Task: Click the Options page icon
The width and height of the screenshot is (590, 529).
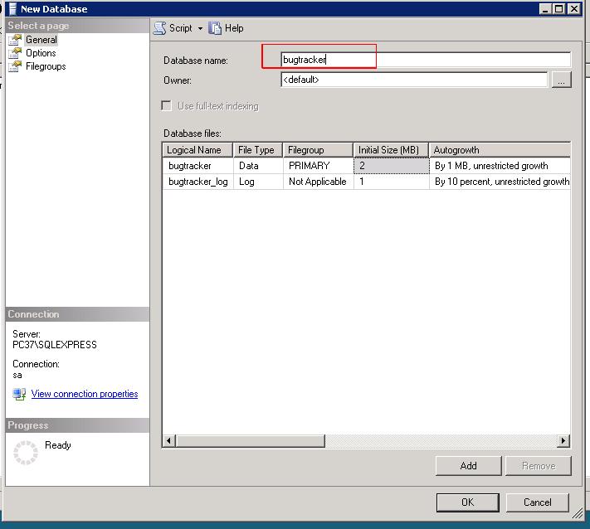Action: point(15,53)
